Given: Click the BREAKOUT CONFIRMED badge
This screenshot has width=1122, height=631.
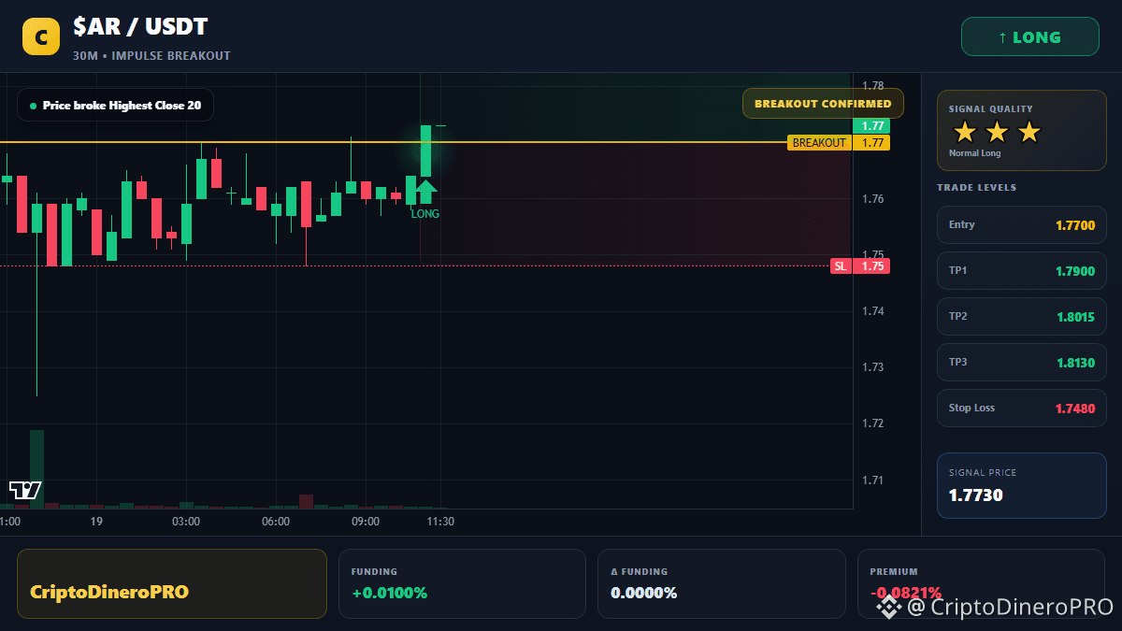Looking at the screenshot, I should click(823, 104).
